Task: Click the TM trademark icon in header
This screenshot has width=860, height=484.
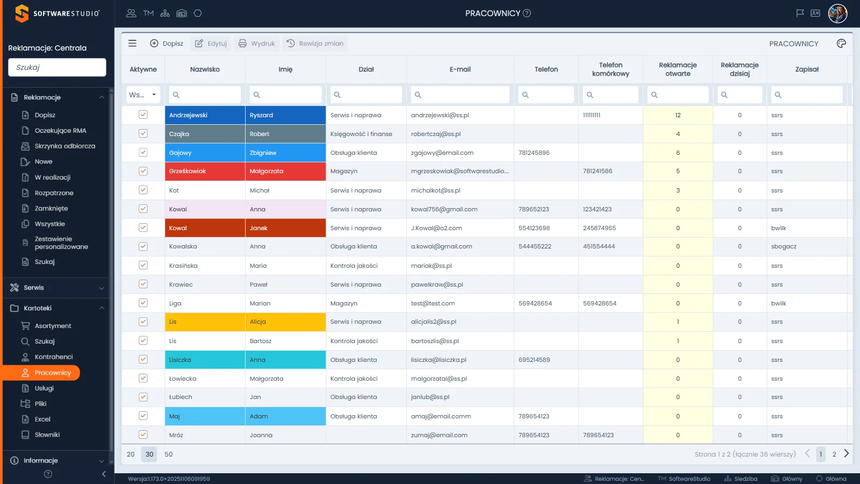Action: tap(148, 13)
